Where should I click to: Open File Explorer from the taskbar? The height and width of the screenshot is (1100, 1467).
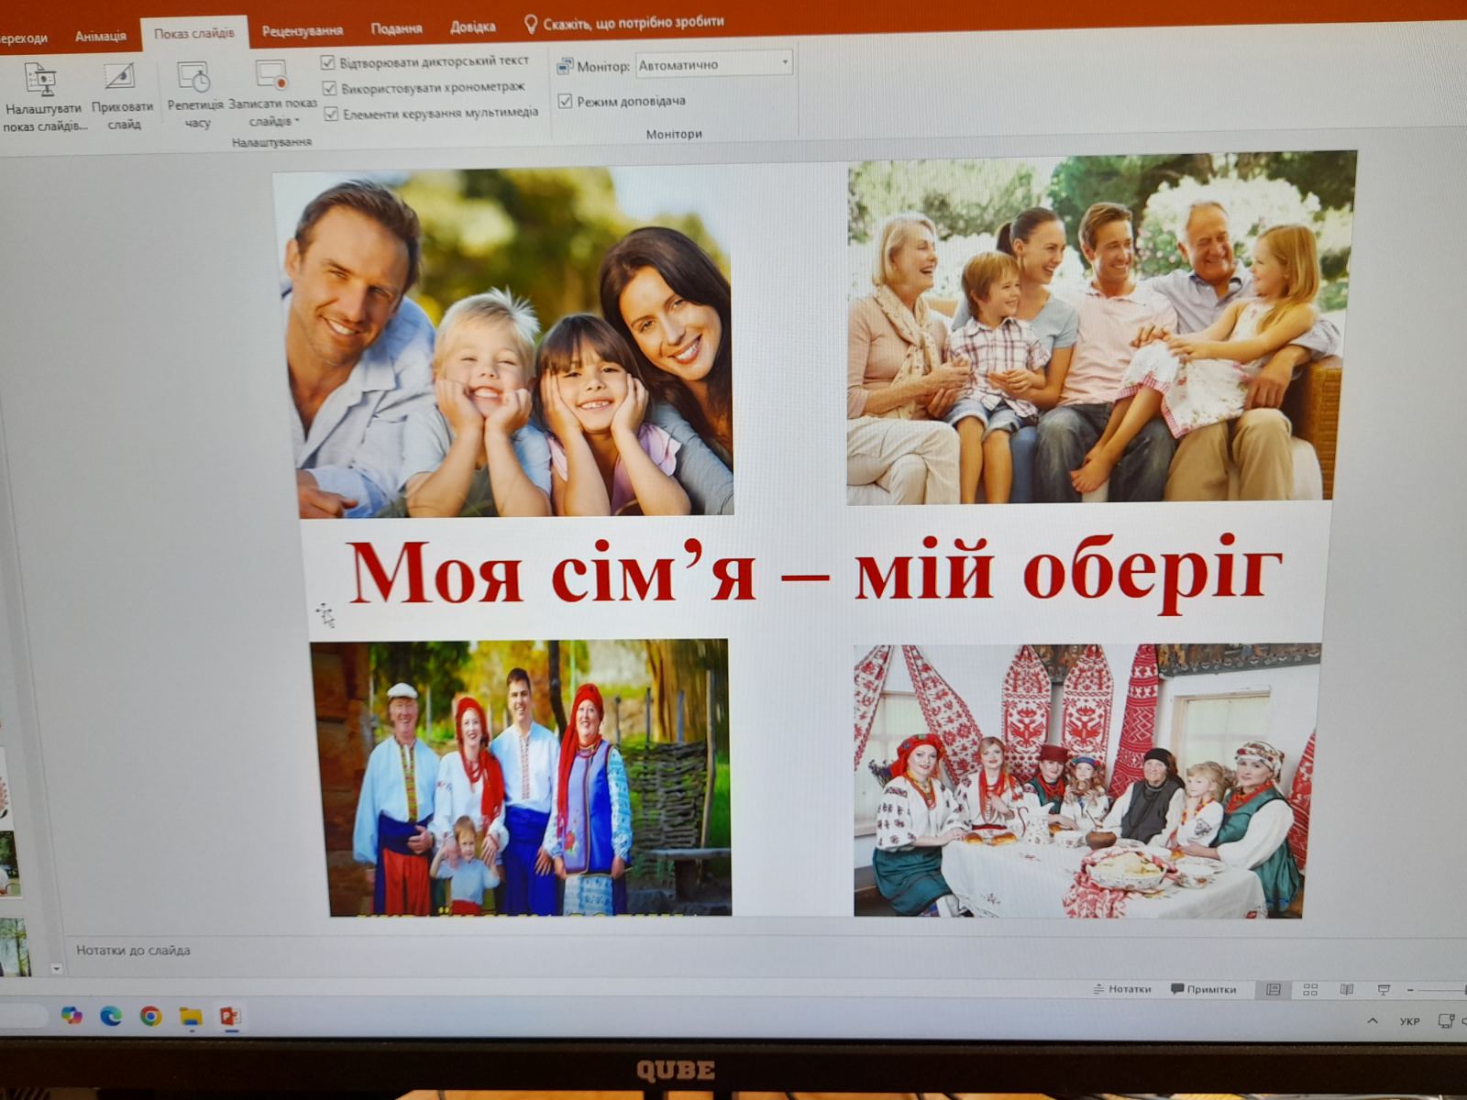[191, 1016]
